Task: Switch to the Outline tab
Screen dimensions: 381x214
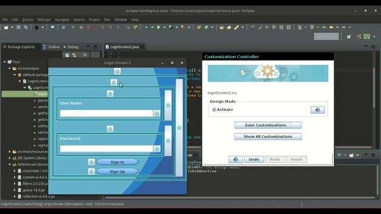Action: (52, 47)
